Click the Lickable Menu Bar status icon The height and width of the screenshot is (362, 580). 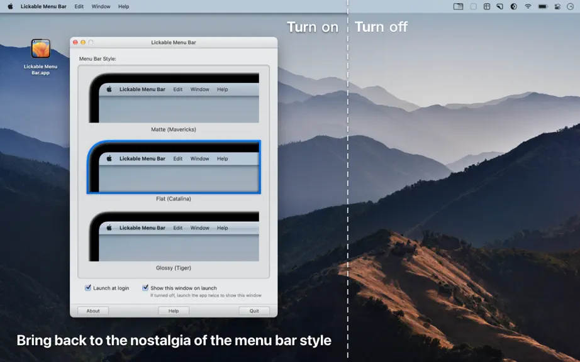(x=459, y=6)
